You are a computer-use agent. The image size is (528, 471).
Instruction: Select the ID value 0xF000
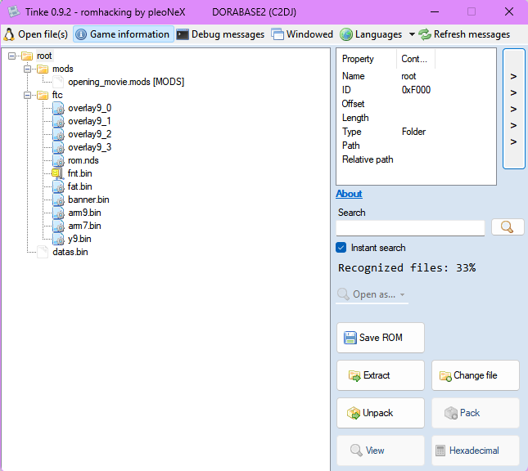click(416, 90)
